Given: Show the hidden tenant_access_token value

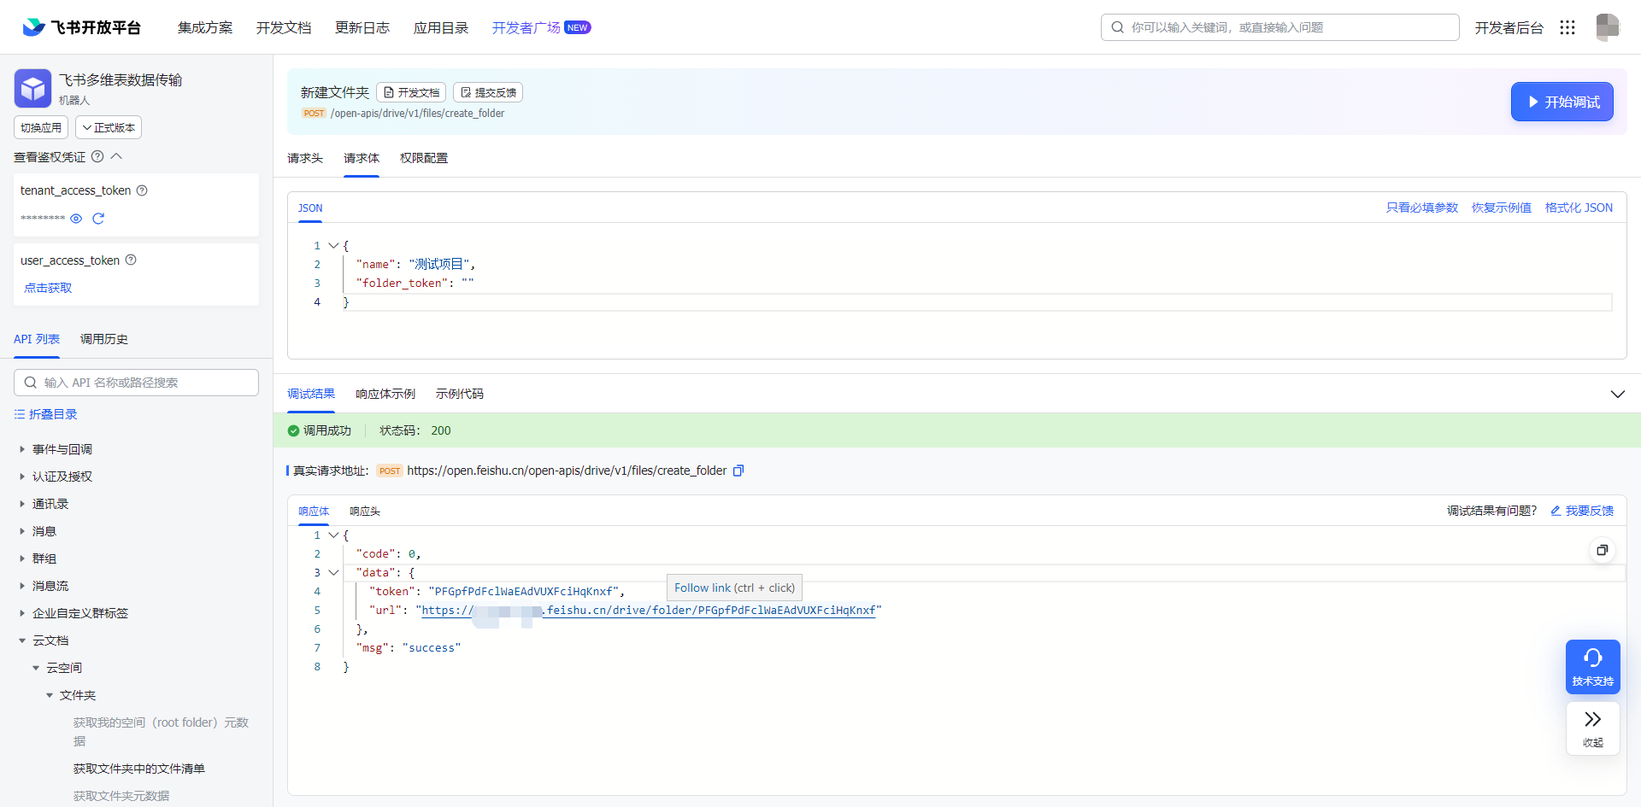Looking at the screenshot, I should (x=76, y=219).
